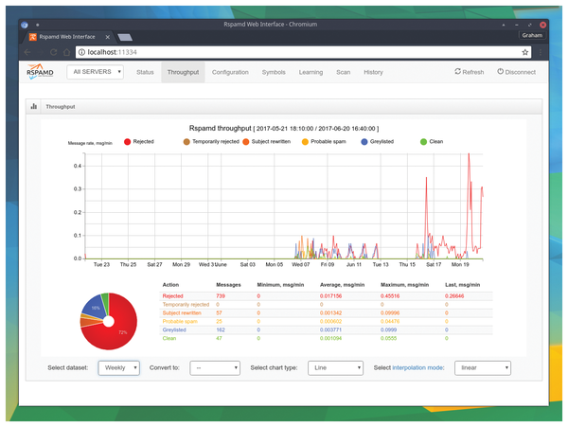Toggle the Clean legend series

click(432, 142)
